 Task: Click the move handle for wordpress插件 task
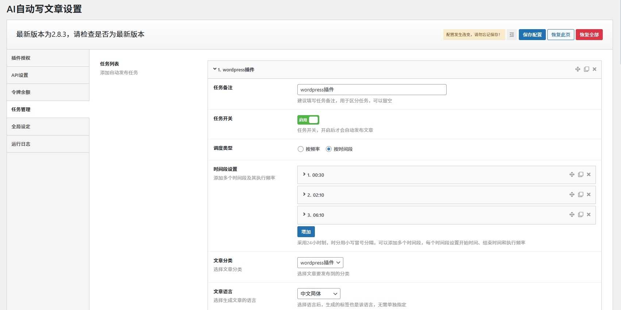(x=578, y=69)
